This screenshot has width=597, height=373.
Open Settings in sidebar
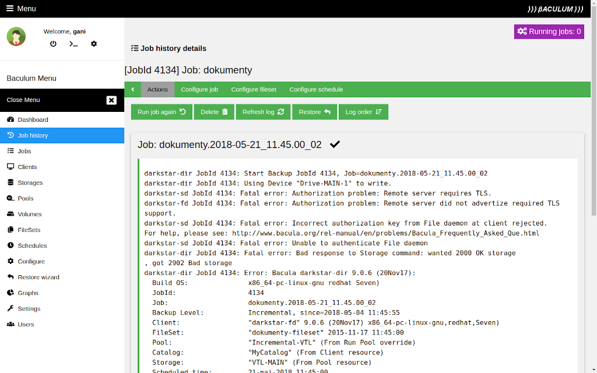pos(62,309)
